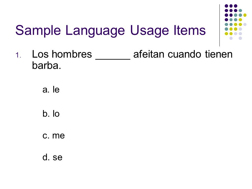Click the decorative dot pattern graphic
Viewport: 252px width, 189px height.
(235, 22)
